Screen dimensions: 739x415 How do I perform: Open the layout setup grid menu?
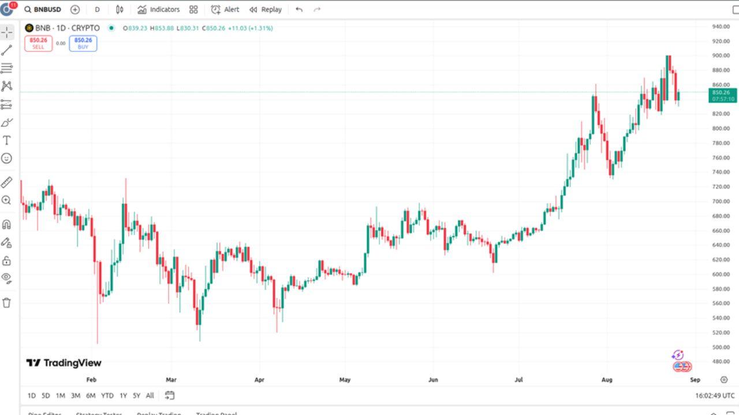click(193, 9)
